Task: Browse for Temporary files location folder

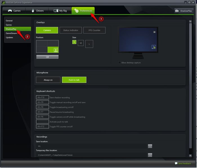Action: coord(150,155)
